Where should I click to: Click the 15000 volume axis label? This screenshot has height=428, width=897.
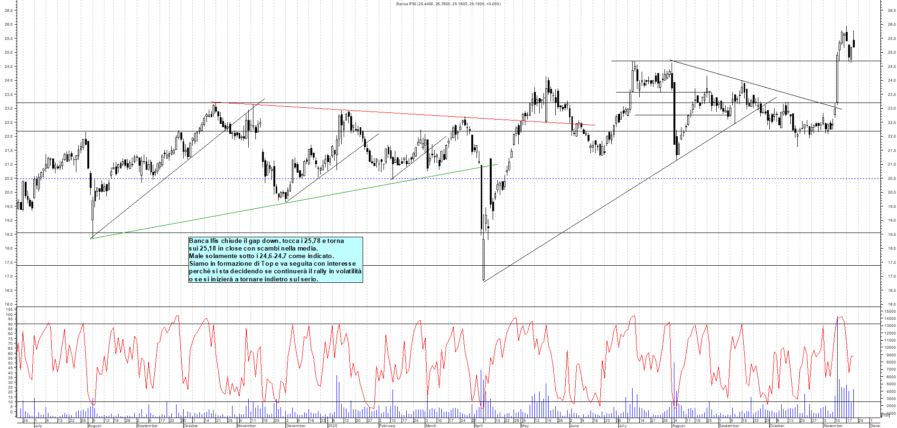pyautogui.click(x=889, y=312)
